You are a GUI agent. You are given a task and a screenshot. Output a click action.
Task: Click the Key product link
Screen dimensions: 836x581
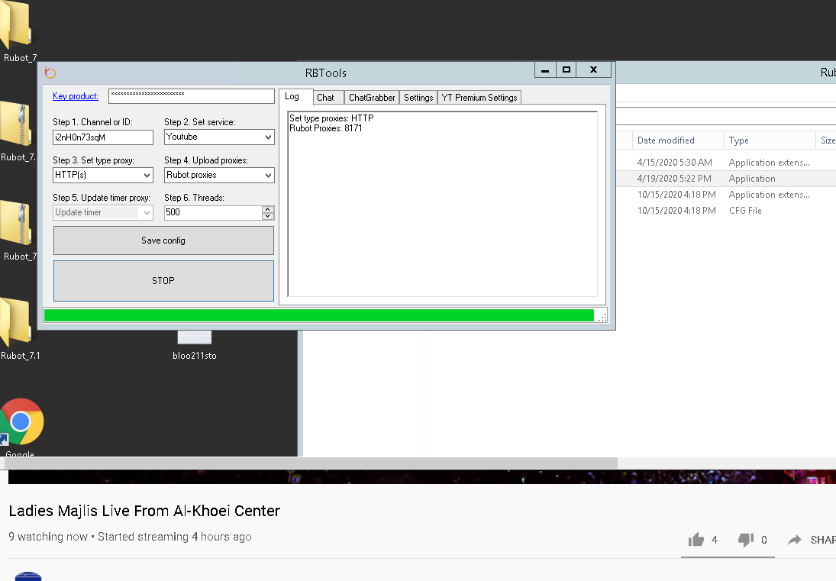75,96
